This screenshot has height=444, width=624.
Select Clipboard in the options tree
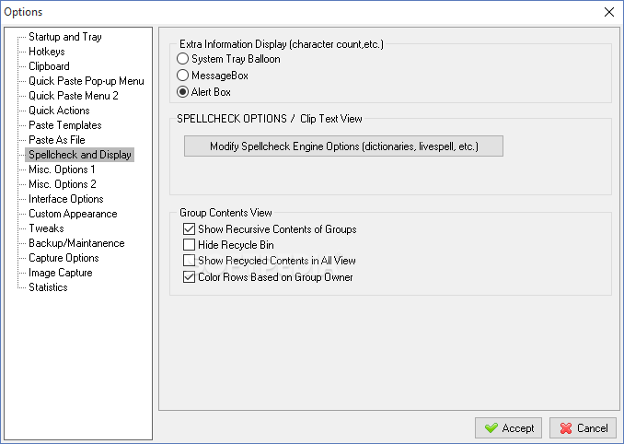(x=49, y=66)
